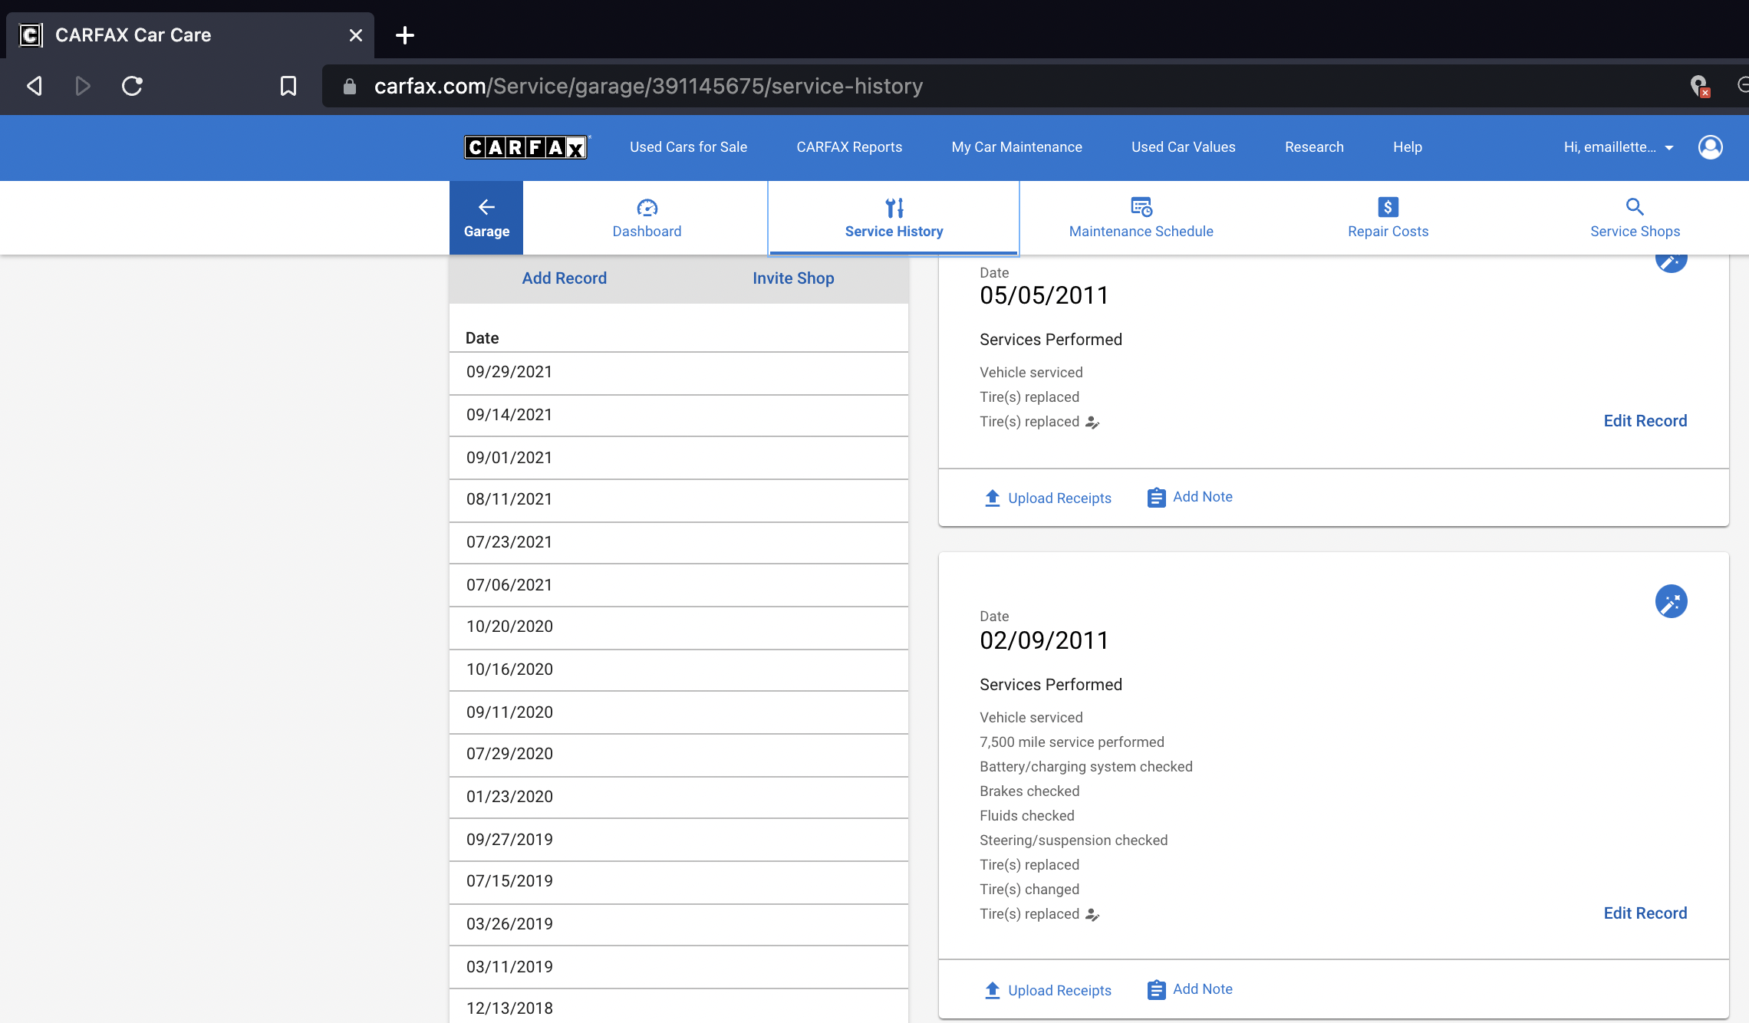Viewport: 1749px width, 1023px height.
Task: Click Add Note clipboard icon for 02/09/2011
Action: point(1156,990)
